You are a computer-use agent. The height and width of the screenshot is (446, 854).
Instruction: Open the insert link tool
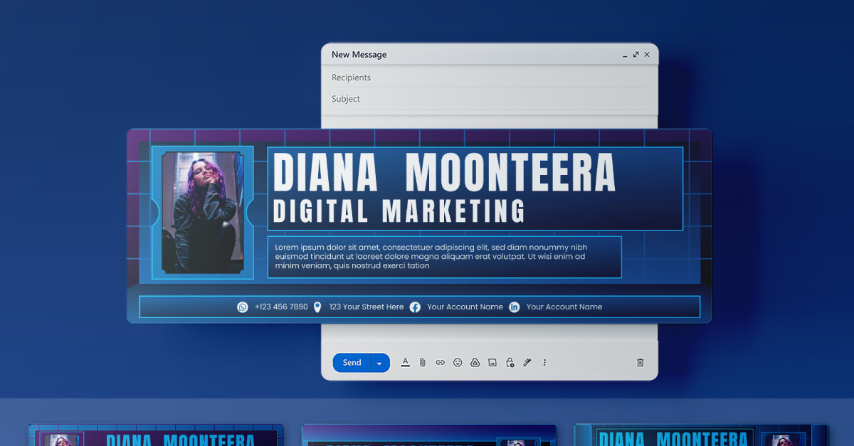click(x=440, y=362)
